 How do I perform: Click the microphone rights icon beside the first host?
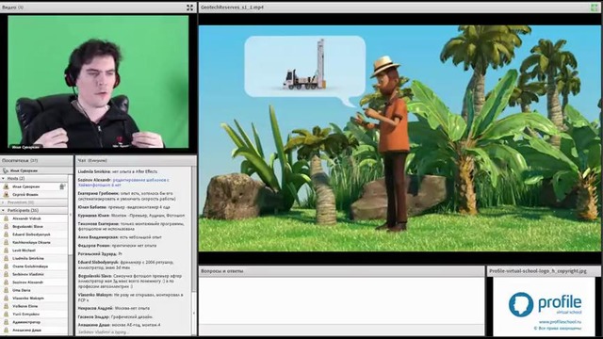(x=62, y=186)
